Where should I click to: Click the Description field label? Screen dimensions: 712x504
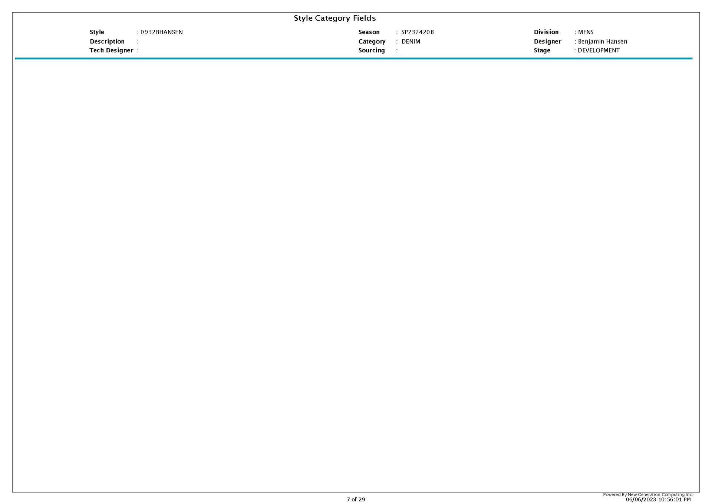[x=107, y=42]
